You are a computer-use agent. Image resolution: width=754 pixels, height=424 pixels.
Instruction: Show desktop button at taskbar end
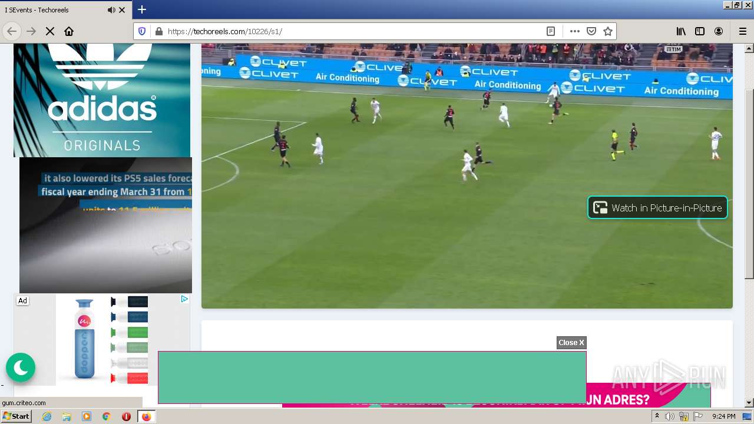pyautogui.click(x=748, y=416)
